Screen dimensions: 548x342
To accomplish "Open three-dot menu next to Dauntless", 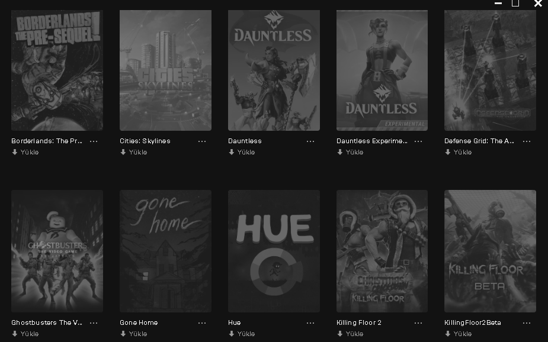I will (x=310, y=141).
